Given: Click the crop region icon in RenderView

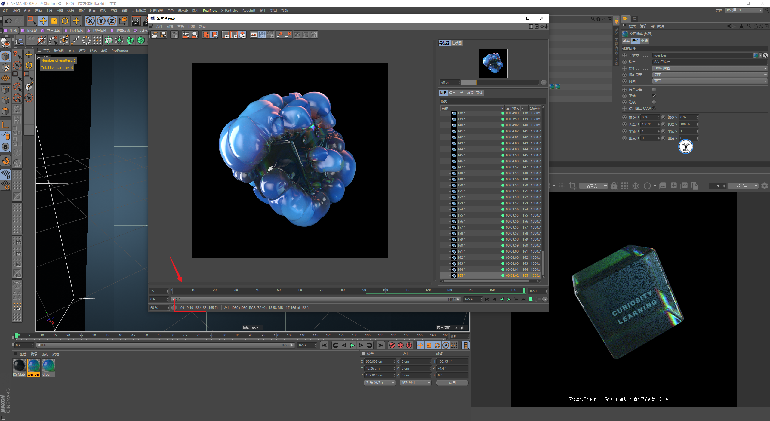Looking at the screenshot, I should tap(572, 186).
